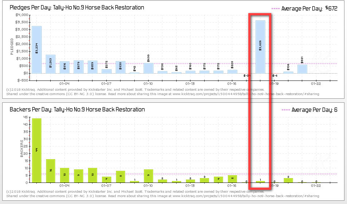Select the $3,626 pledge bar in red box
The image size is (347, 204).
[x=260, y=47]
